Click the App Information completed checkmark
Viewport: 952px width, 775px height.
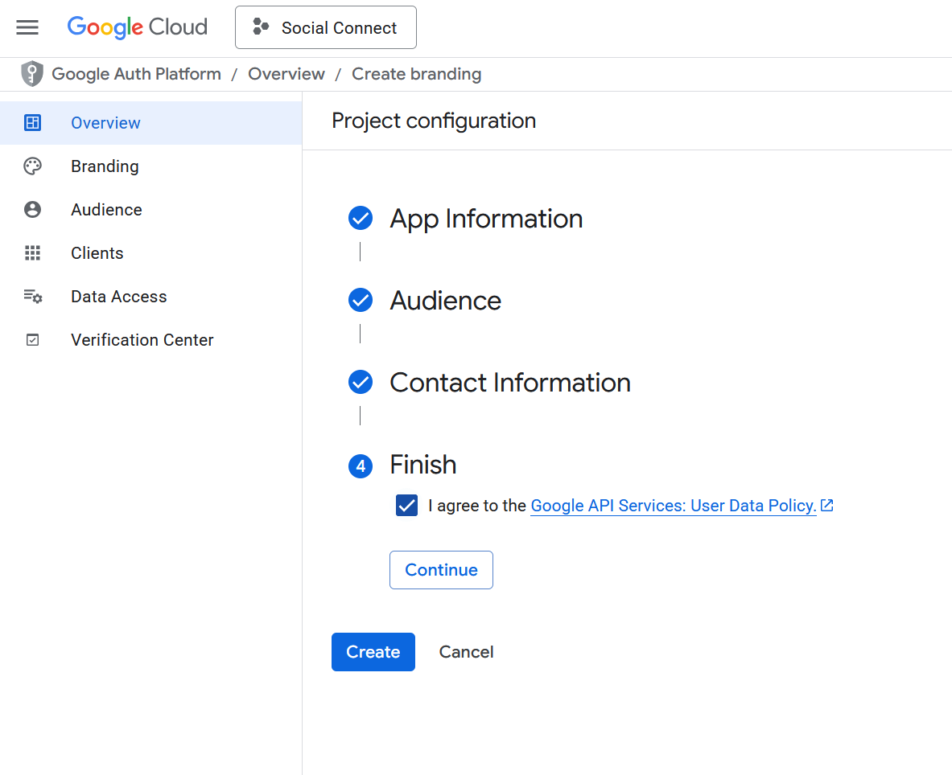click(361, 219)
